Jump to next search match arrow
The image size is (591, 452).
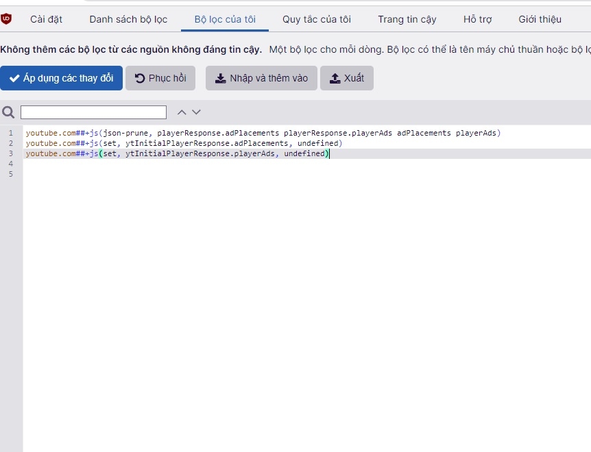pos(196,112)
